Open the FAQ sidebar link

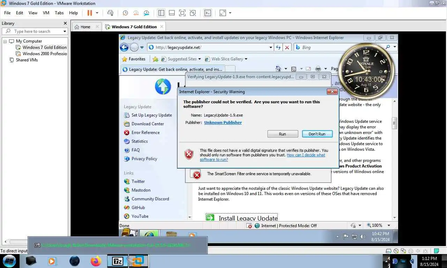(x=135, y=150)
